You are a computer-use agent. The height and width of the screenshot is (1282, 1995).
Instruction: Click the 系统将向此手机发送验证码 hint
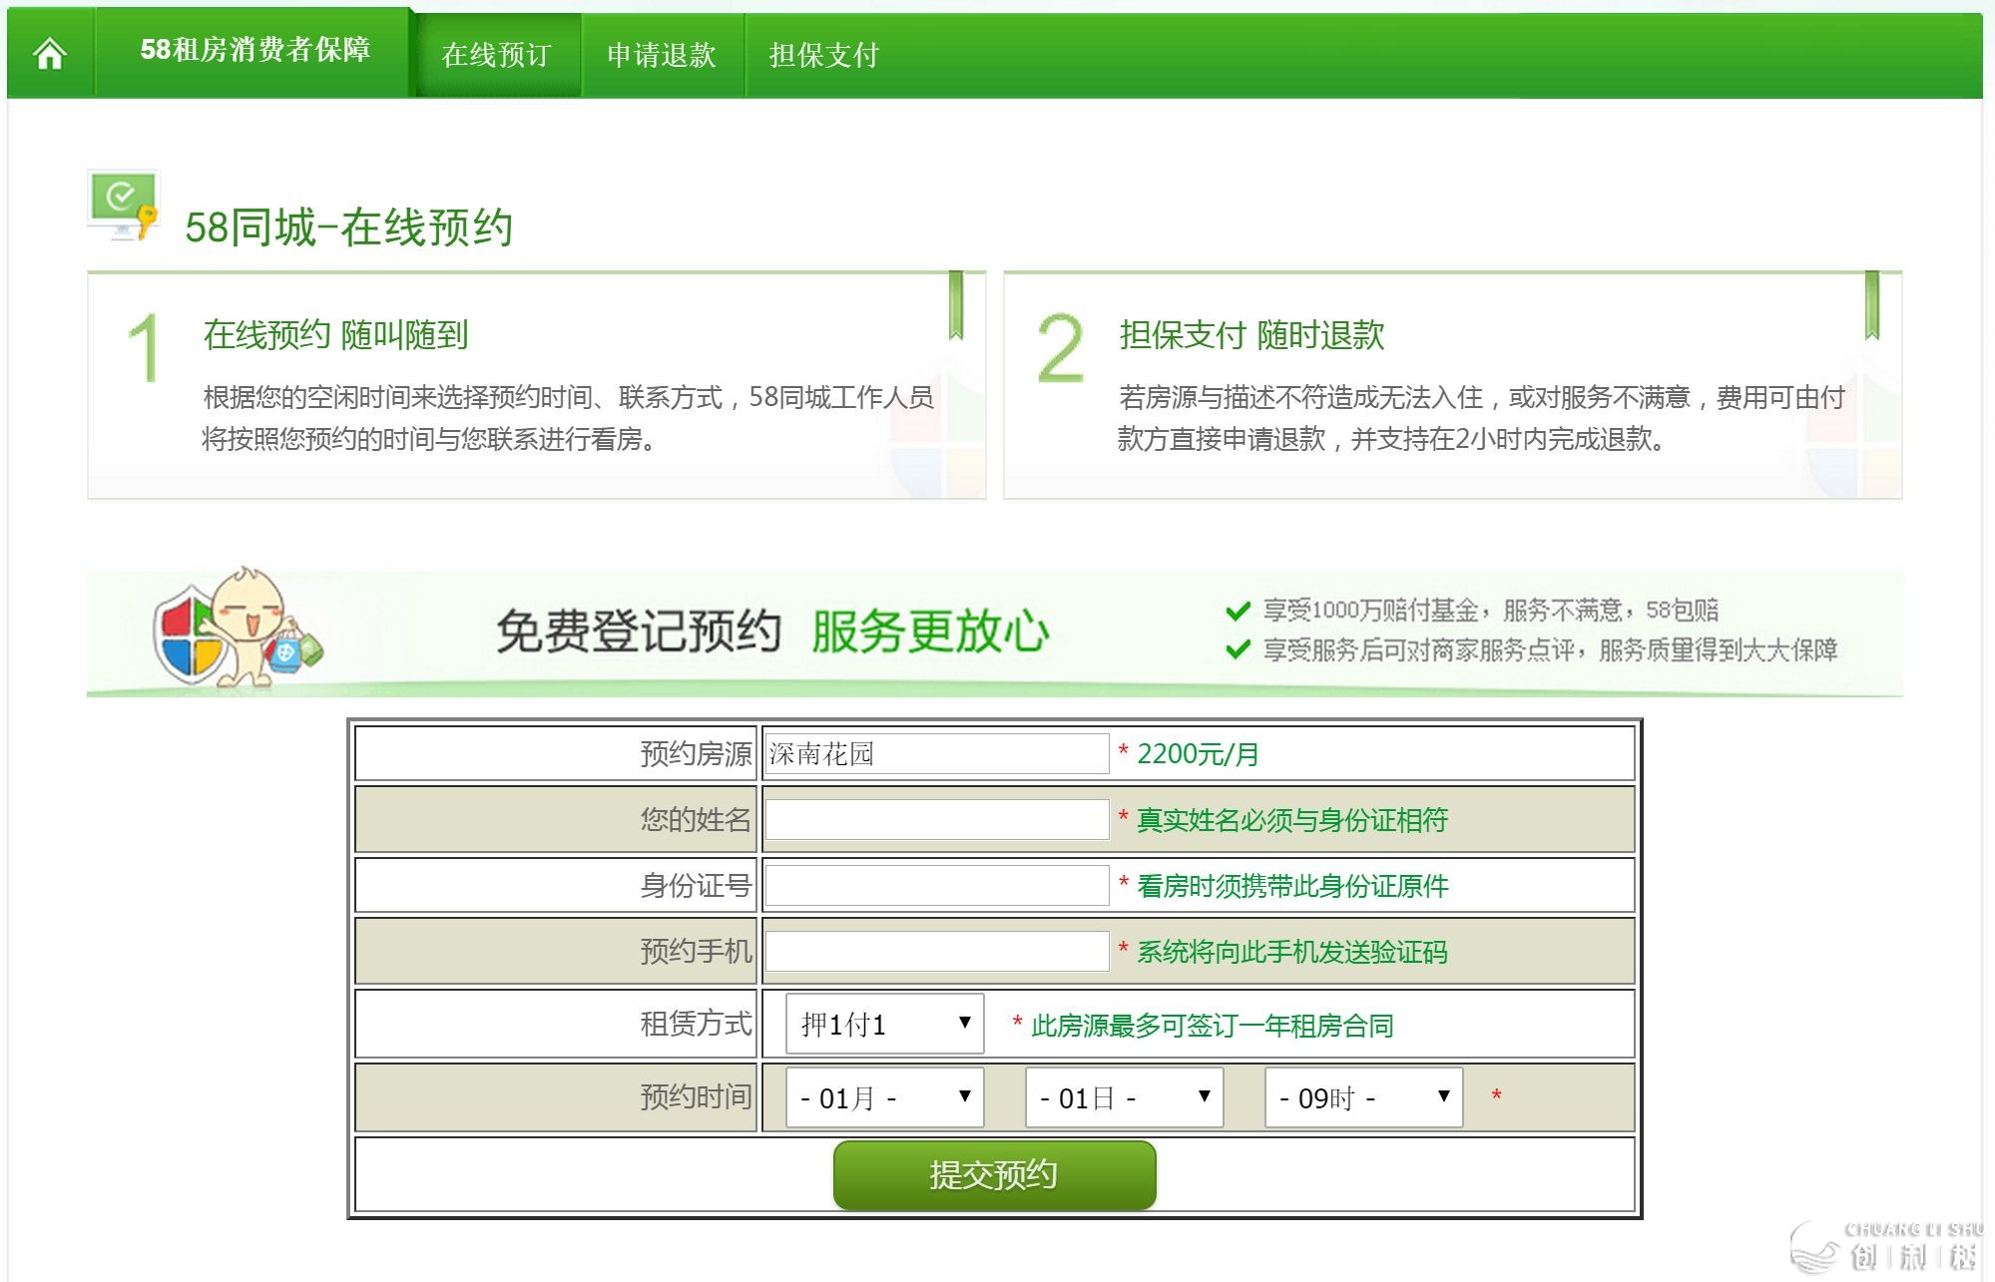click(1292, 952)
